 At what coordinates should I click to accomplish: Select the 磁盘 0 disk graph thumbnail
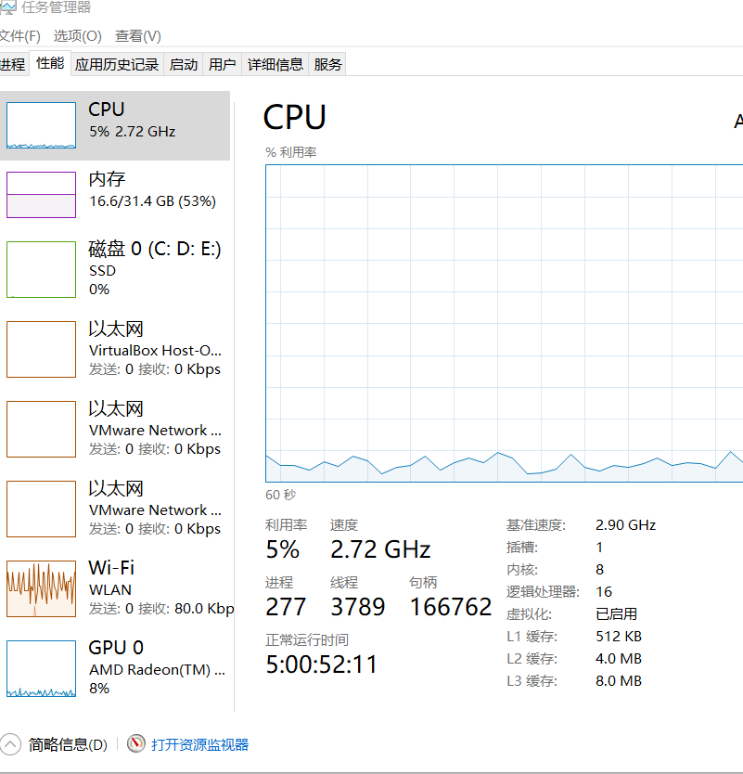(41, 269)
